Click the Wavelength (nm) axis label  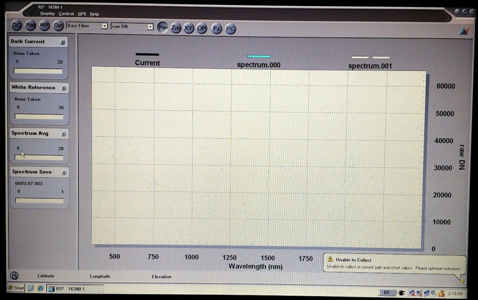256,266
